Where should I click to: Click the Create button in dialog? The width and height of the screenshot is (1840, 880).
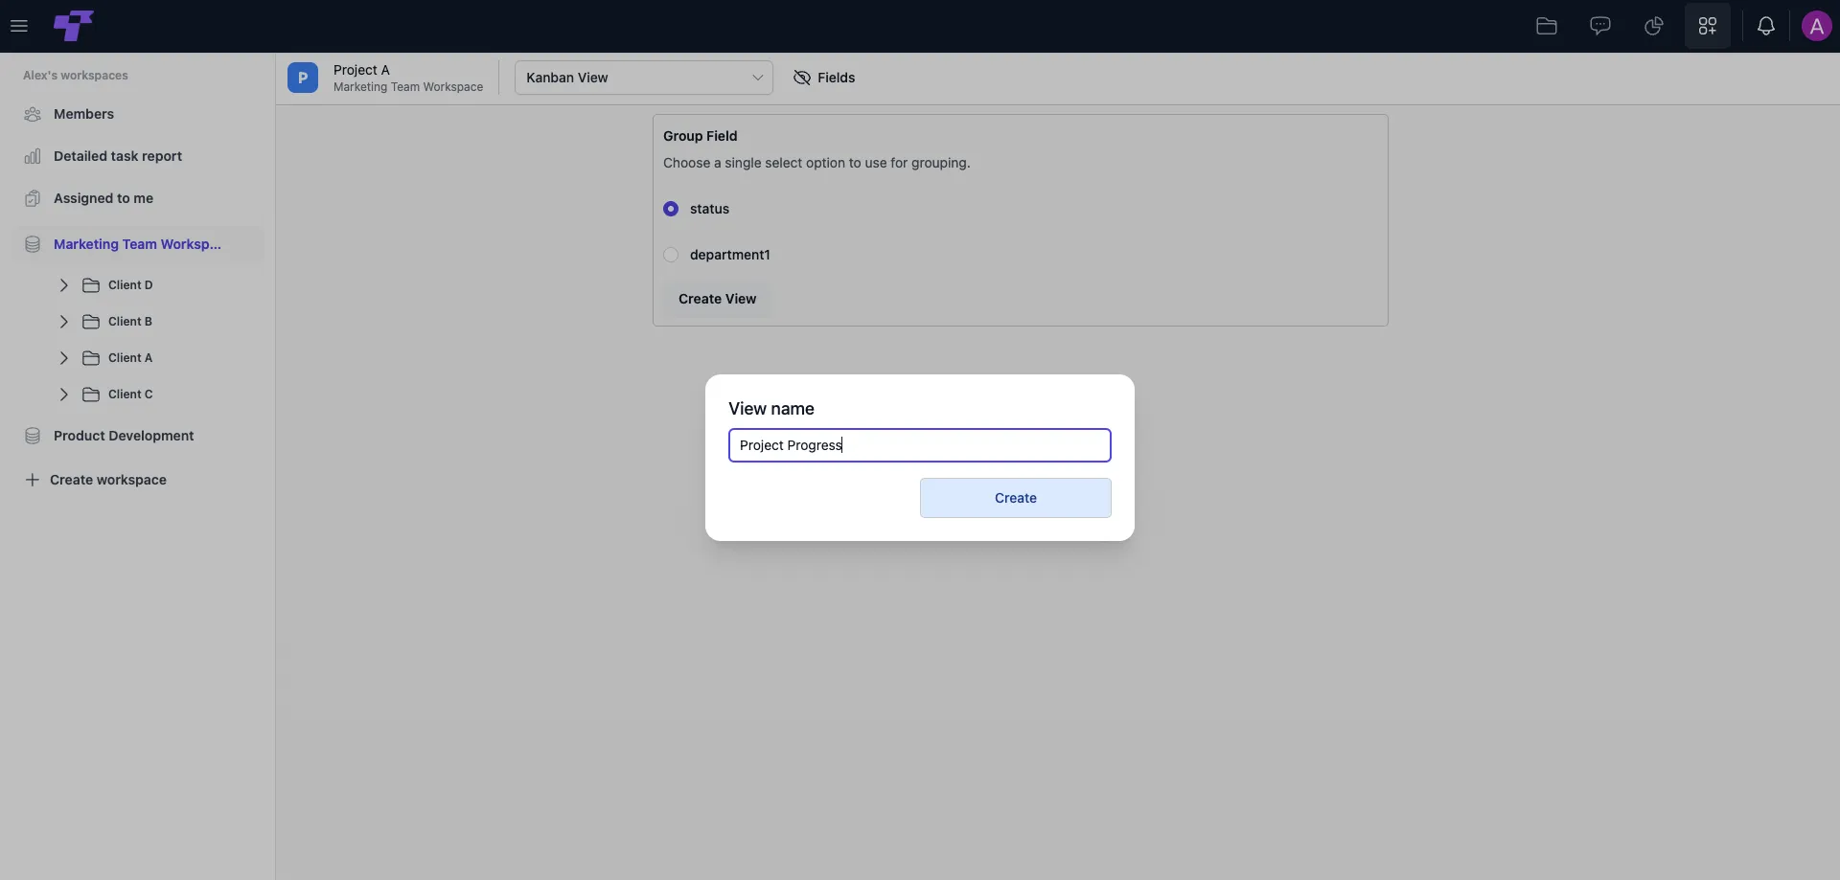1016,498
